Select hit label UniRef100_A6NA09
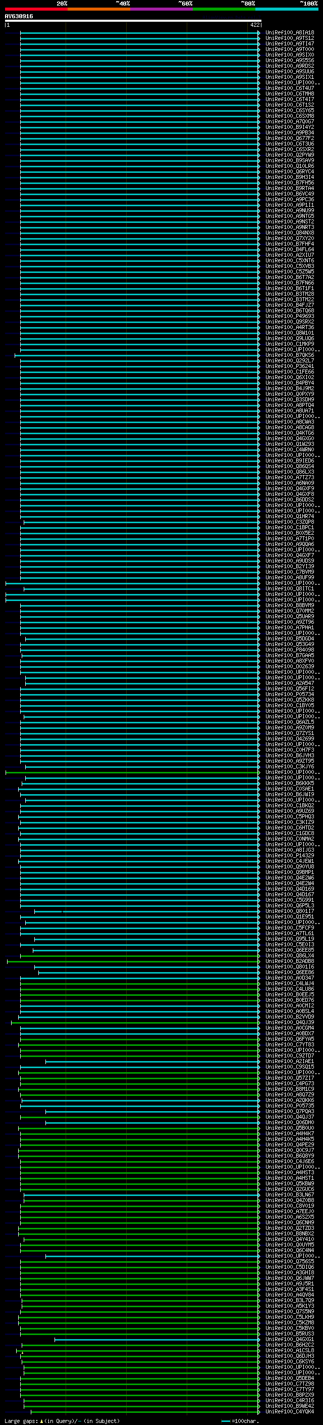Viewport: 323px width, 1425px height. click(x=290, y=483)
